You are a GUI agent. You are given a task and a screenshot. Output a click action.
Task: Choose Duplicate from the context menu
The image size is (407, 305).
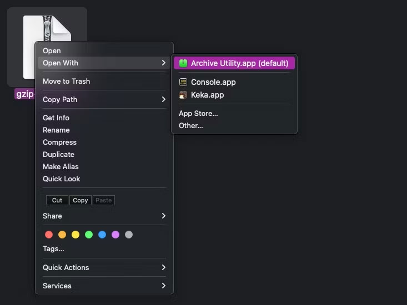point(104,155)
